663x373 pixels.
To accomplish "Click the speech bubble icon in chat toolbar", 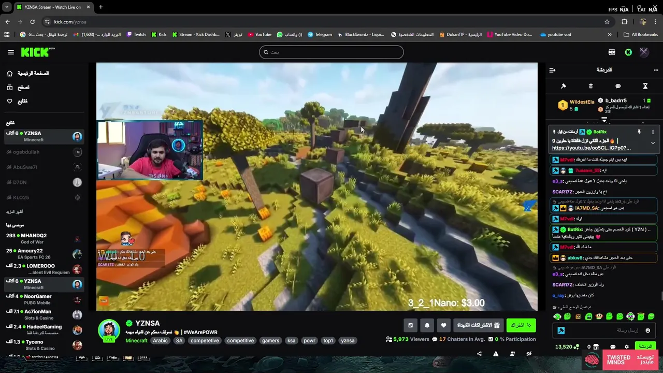I will click(618, 86).
